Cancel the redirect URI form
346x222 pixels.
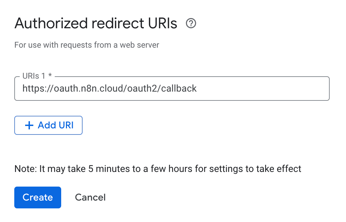tap(90, 197)
